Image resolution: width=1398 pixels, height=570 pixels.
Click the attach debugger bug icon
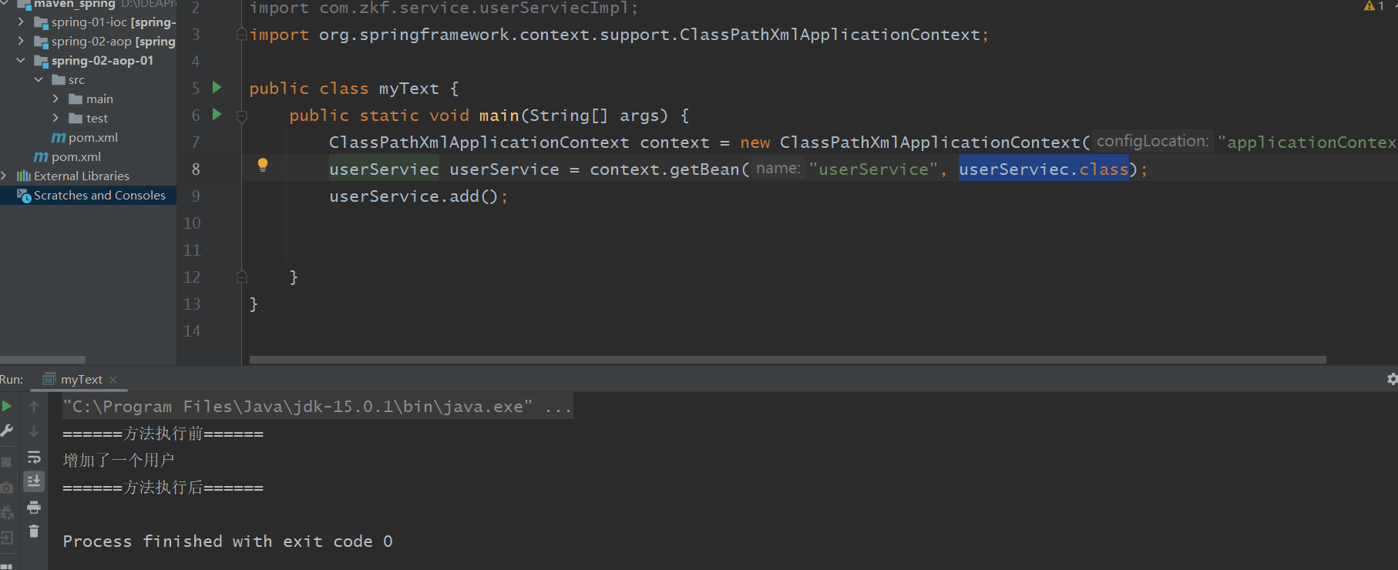click(7, 512)
